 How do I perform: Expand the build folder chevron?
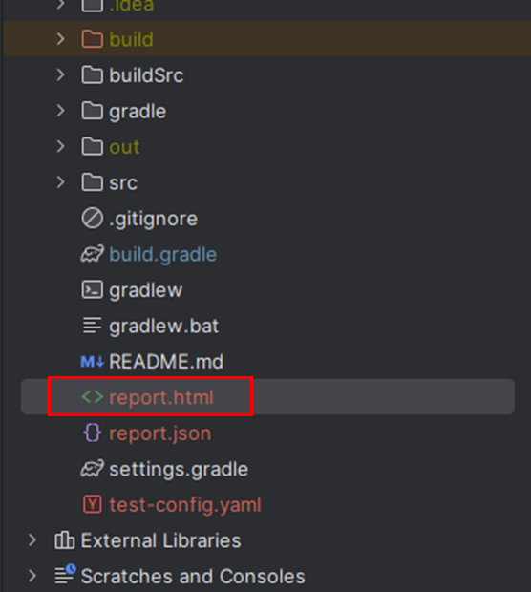click(x=60, y=39)
